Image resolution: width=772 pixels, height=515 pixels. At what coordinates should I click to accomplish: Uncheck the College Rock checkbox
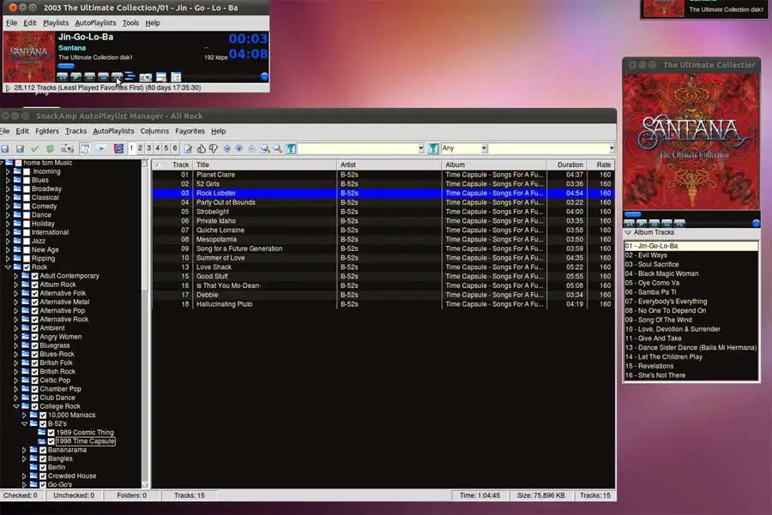click(x=35, y=406)
